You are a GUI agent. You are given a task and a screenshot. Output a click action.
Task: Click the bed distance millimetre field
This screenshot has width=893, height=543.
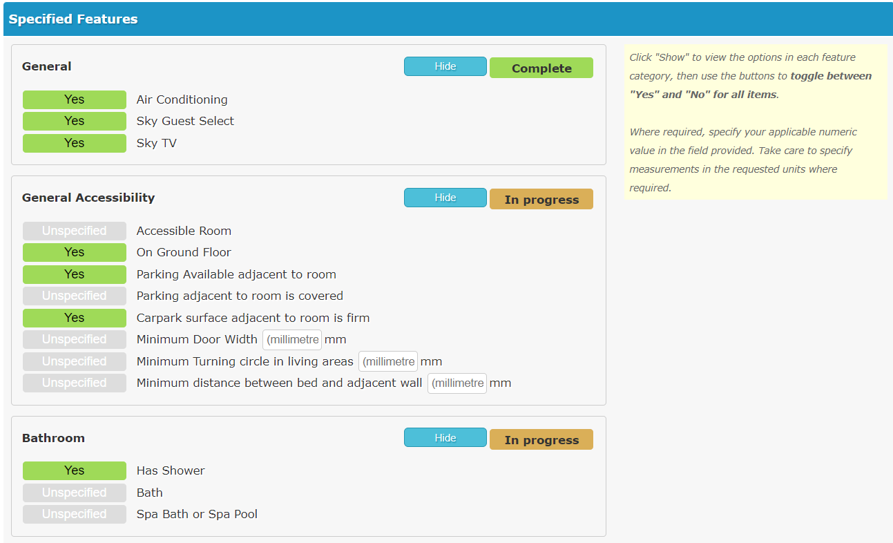click(457, 383)
